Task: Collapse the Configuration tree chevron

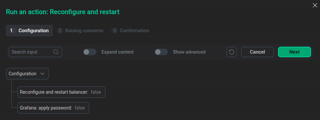Action: [x=42, y=74]
